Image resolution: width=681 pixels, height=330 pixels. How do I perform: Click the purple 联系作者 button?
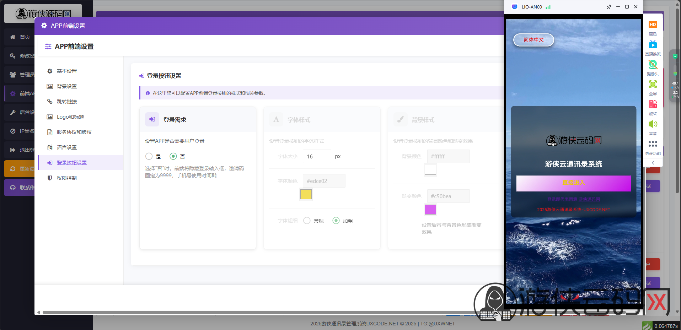(x=20, y=188)
